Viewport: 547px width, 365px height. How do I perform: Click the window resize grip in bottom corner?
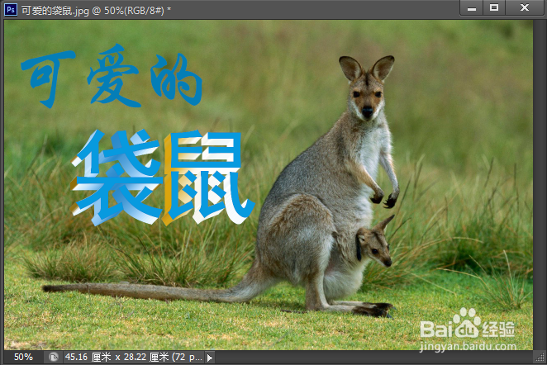(540, 358)
